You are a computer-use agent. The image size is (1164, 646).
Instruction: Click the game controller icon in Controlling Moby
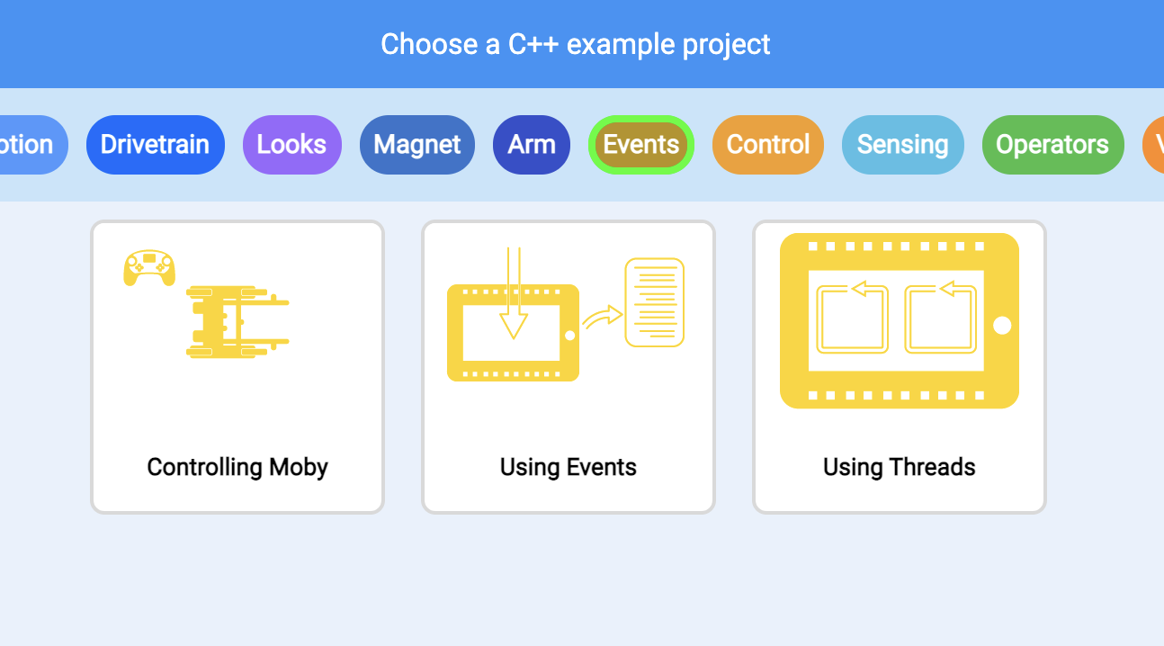click(x=149, y=268)
